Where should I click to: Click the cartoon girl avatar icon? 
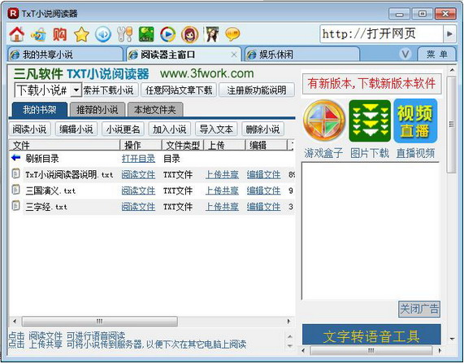click(x=189, y=34)
